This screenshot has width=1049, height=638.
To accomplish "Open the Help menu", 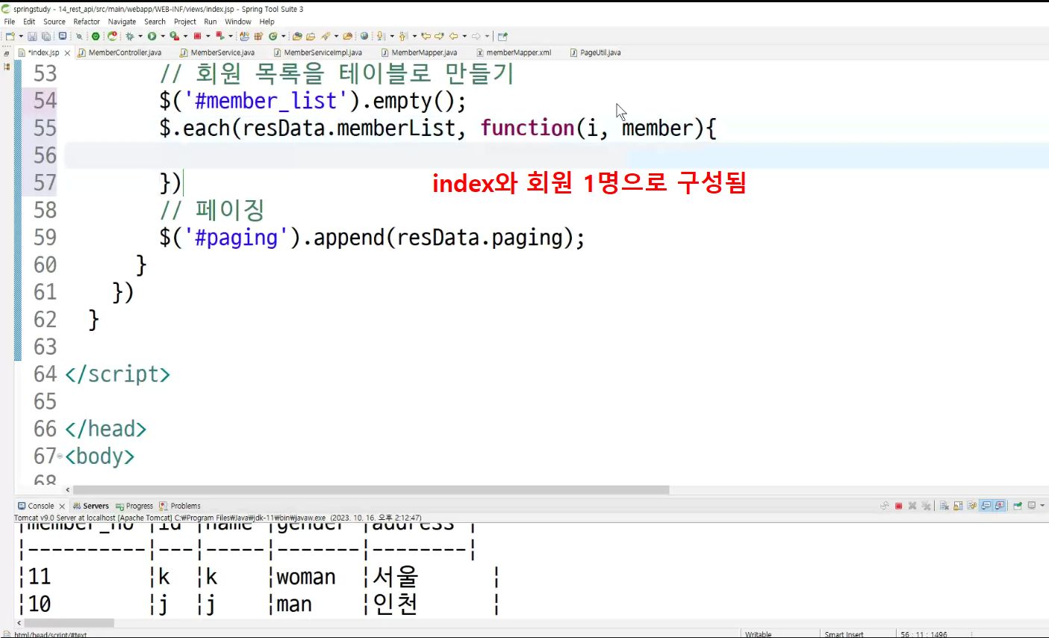I will point(267,22).
